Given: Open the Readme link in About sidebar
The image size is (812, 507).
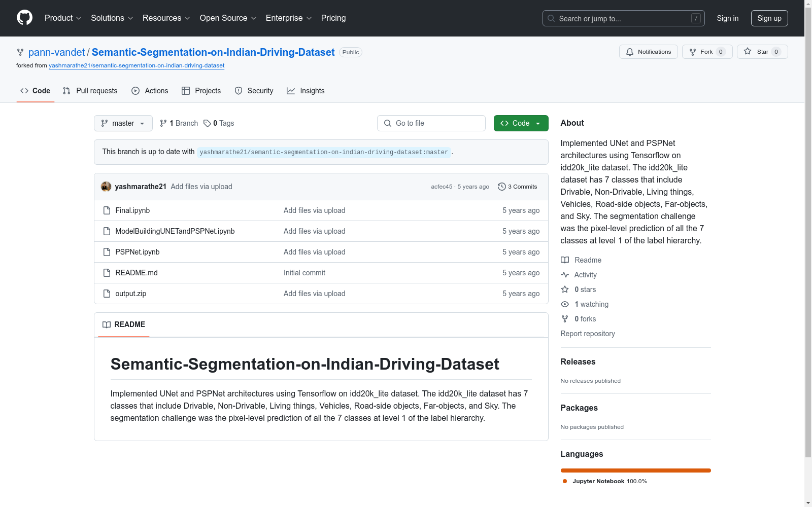Looking at the screenshot, I should coord(581,260).
